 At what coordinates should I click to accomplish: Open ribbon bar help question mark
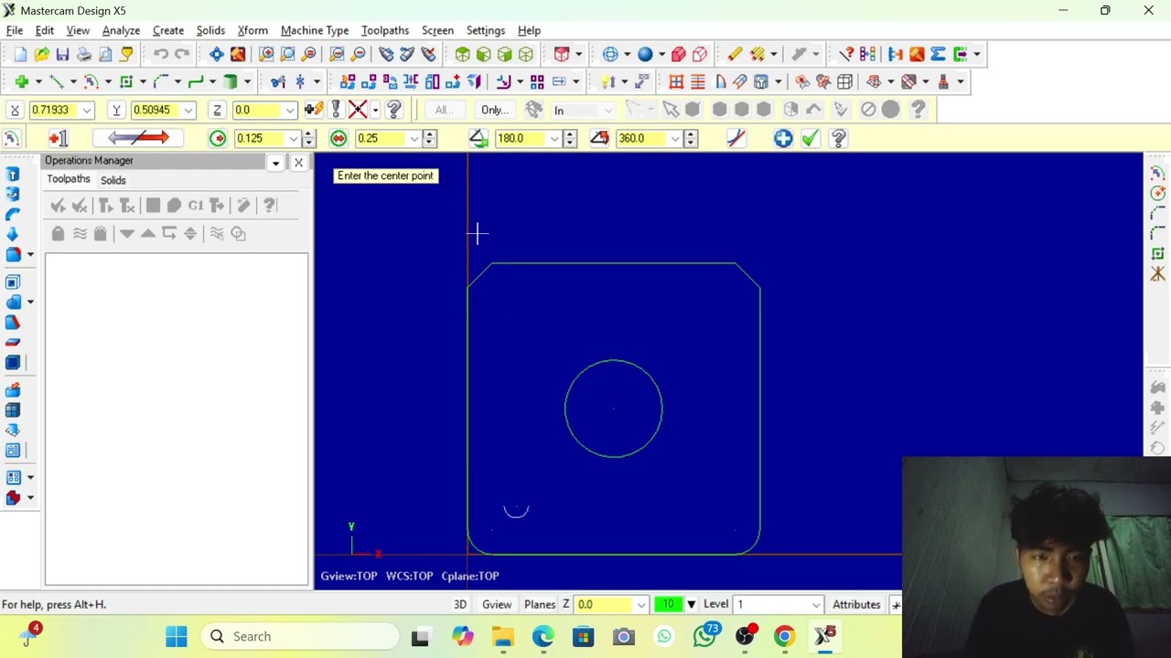tap(838, 138)
